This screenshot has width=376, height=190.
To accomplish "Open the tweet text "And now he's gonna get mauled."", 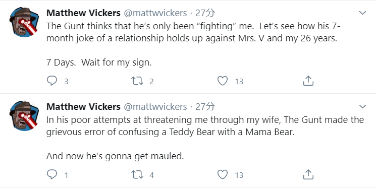I will (115, 156).
